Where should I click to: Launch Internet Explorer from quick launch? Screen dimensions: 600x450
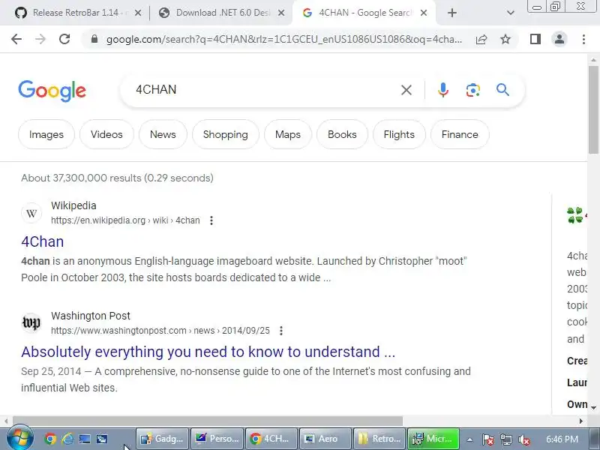67,439
